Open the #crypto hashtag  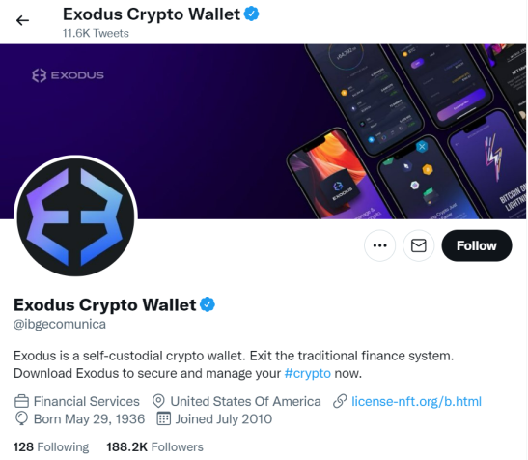(x=308, y=373)
